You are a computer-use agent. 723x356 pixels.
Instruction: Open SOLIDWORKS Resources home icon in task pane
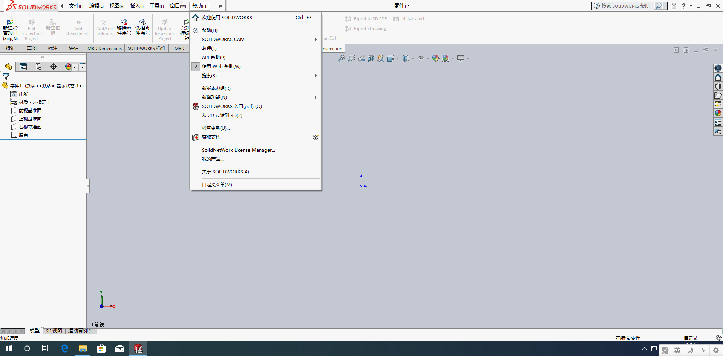click(718, 77)
